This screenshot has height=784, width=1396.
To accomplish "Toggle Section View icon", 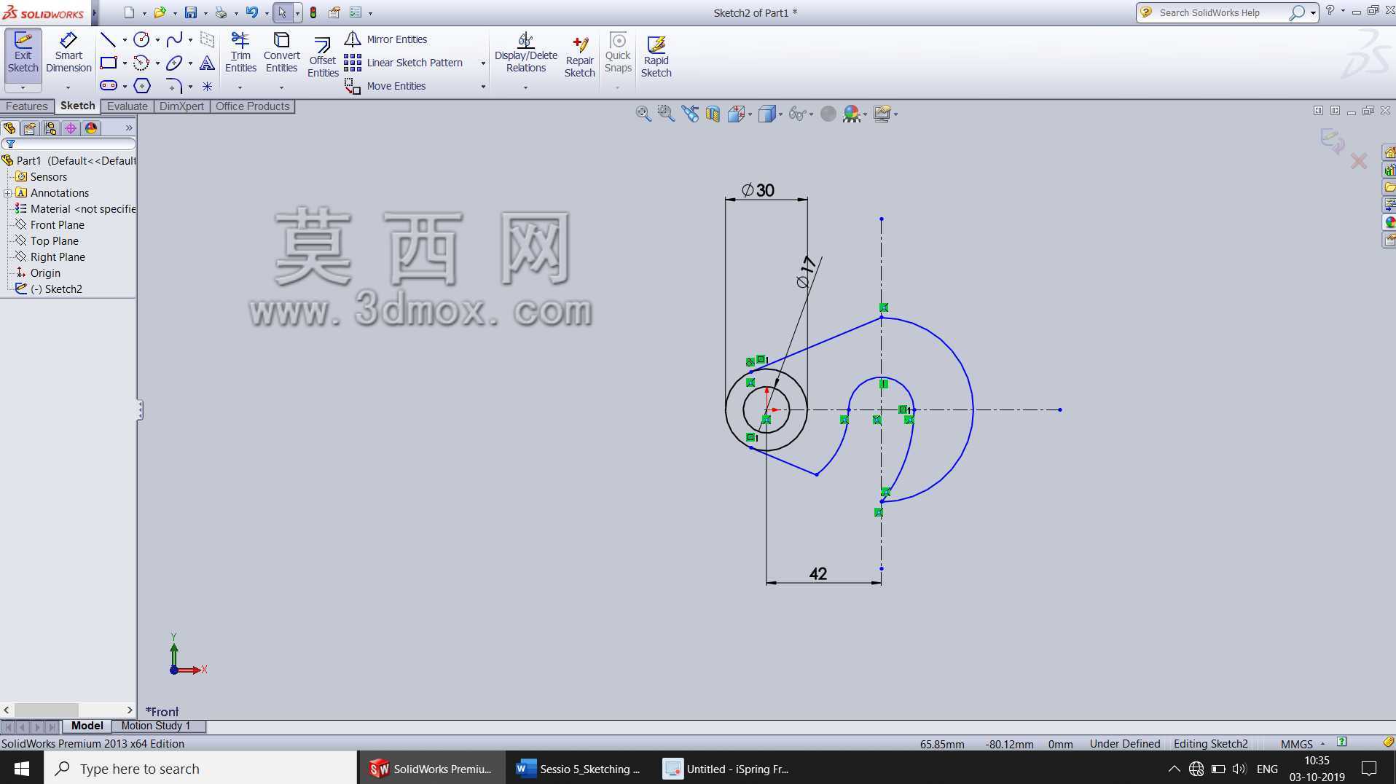I will (713, 114).
